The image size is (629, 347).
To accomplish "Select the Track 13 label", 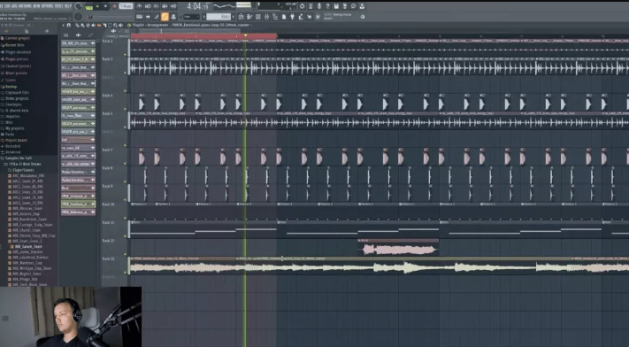I will [108, 259].
